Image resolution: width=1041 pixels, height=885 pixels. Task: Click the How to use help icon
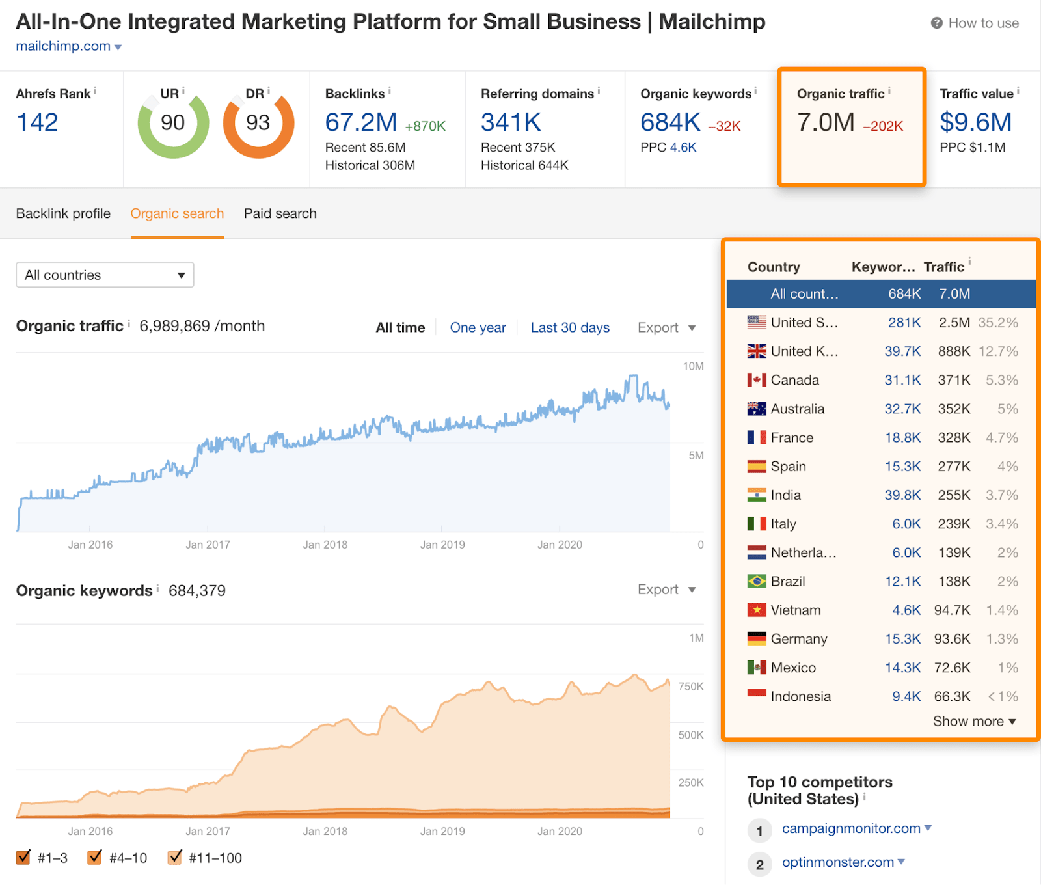click(x=936, y=23)
